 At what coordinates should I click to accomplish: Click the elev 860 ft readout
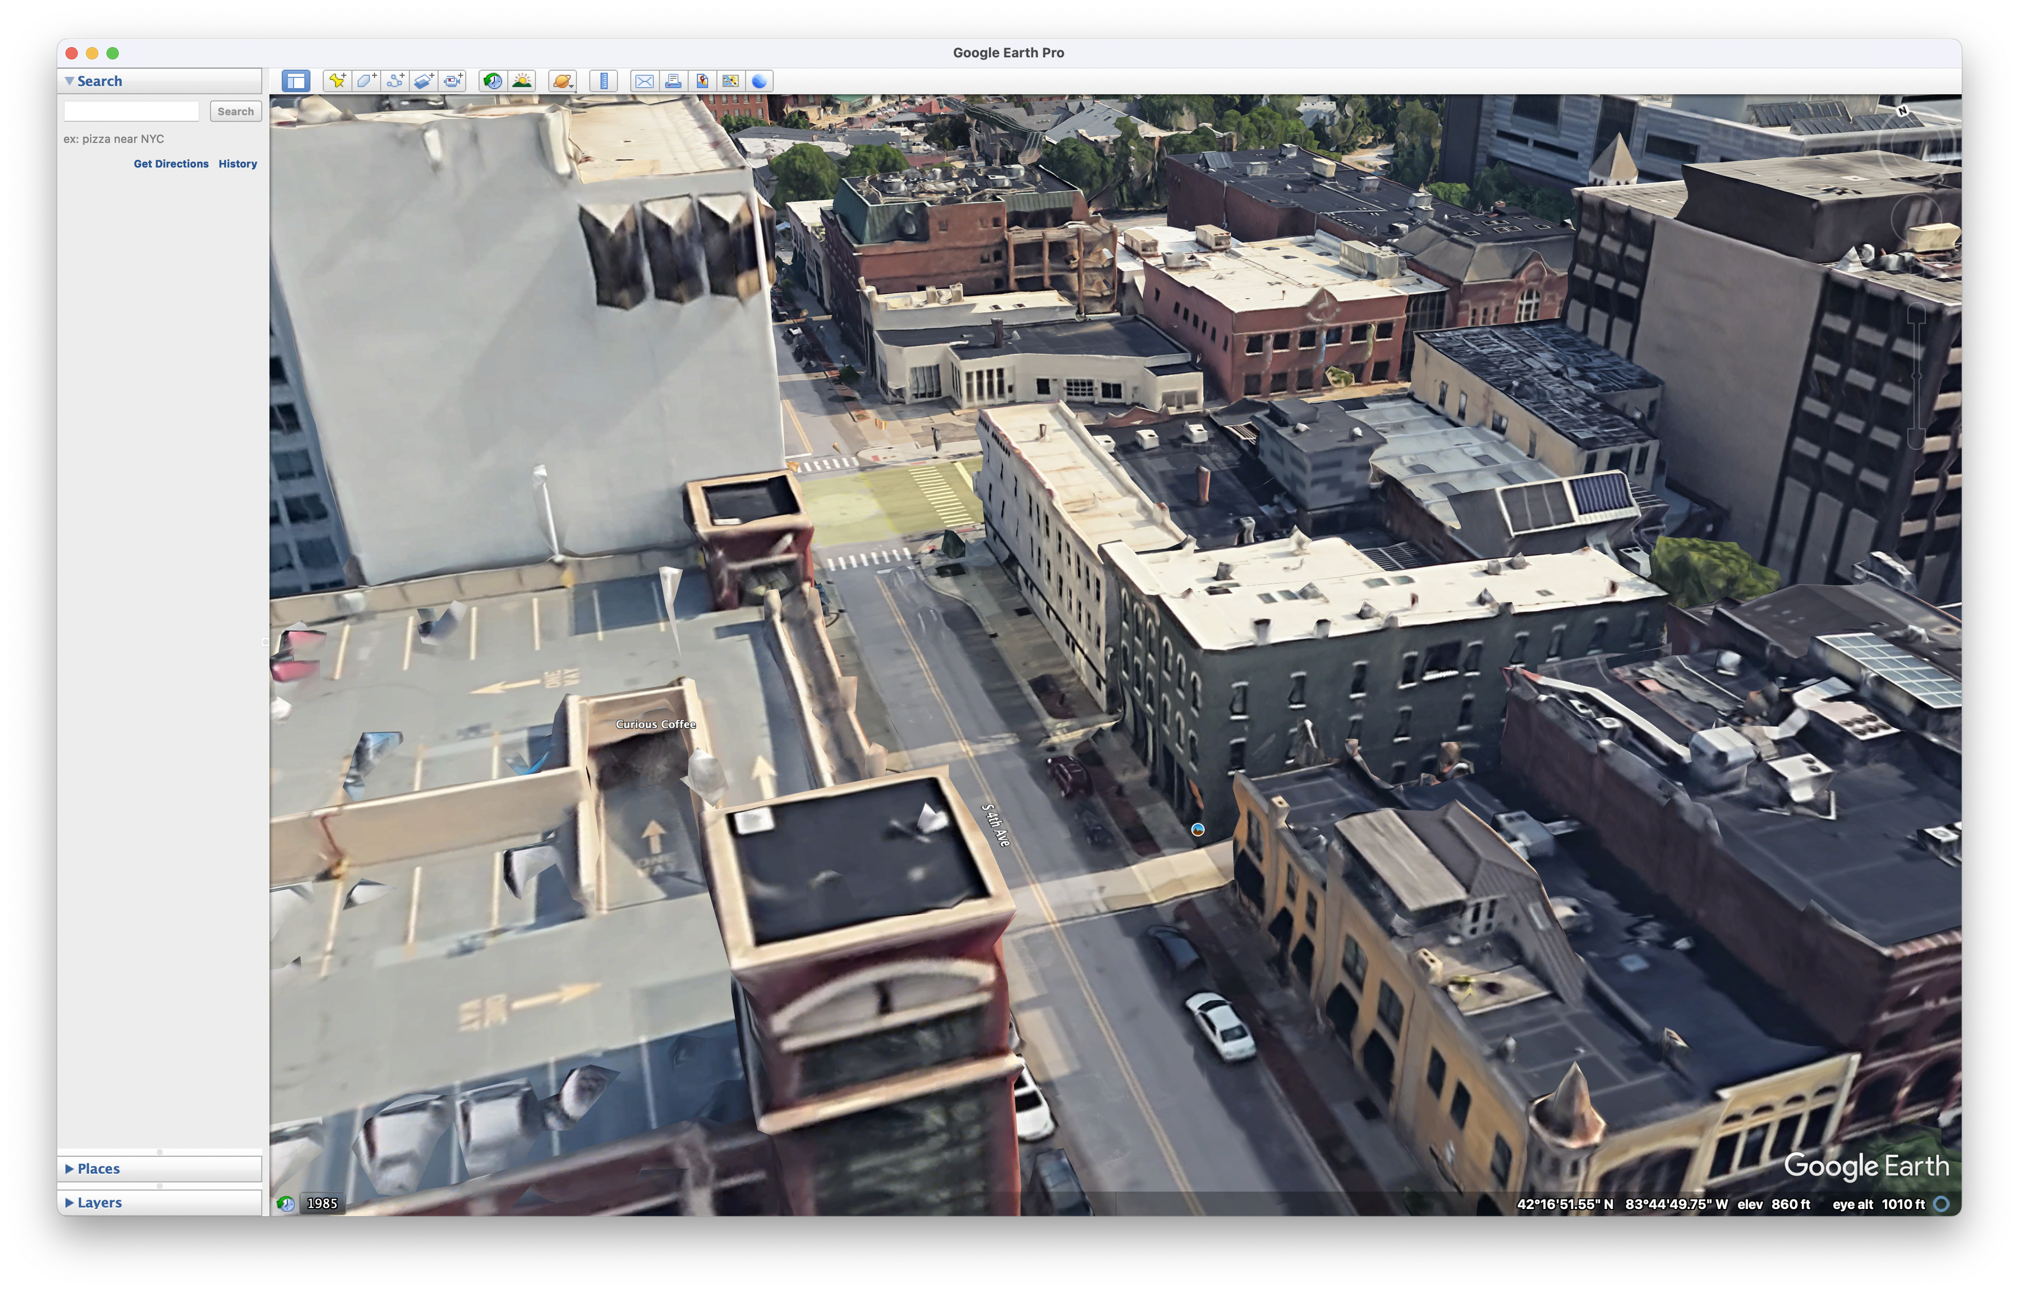[x=1773, y=1204]
